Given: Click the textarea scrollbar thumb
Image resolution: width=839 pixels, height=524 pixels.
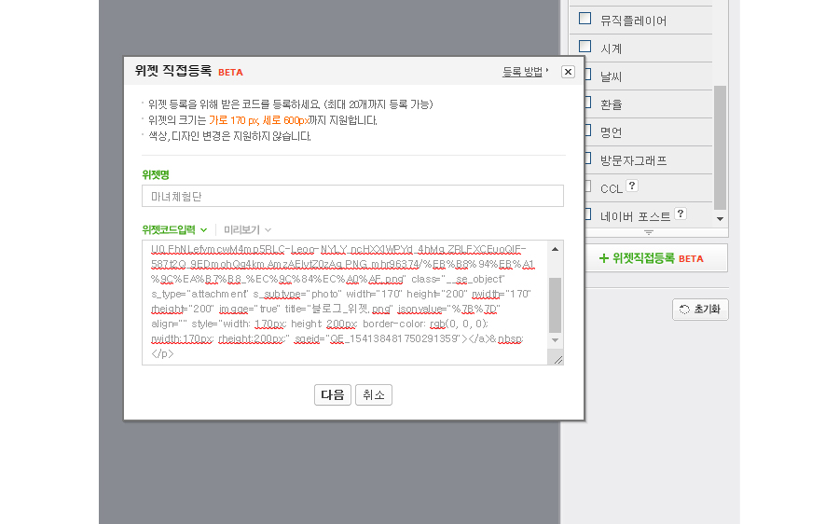Looking at the screenshot, I should (x=555, y=305).
